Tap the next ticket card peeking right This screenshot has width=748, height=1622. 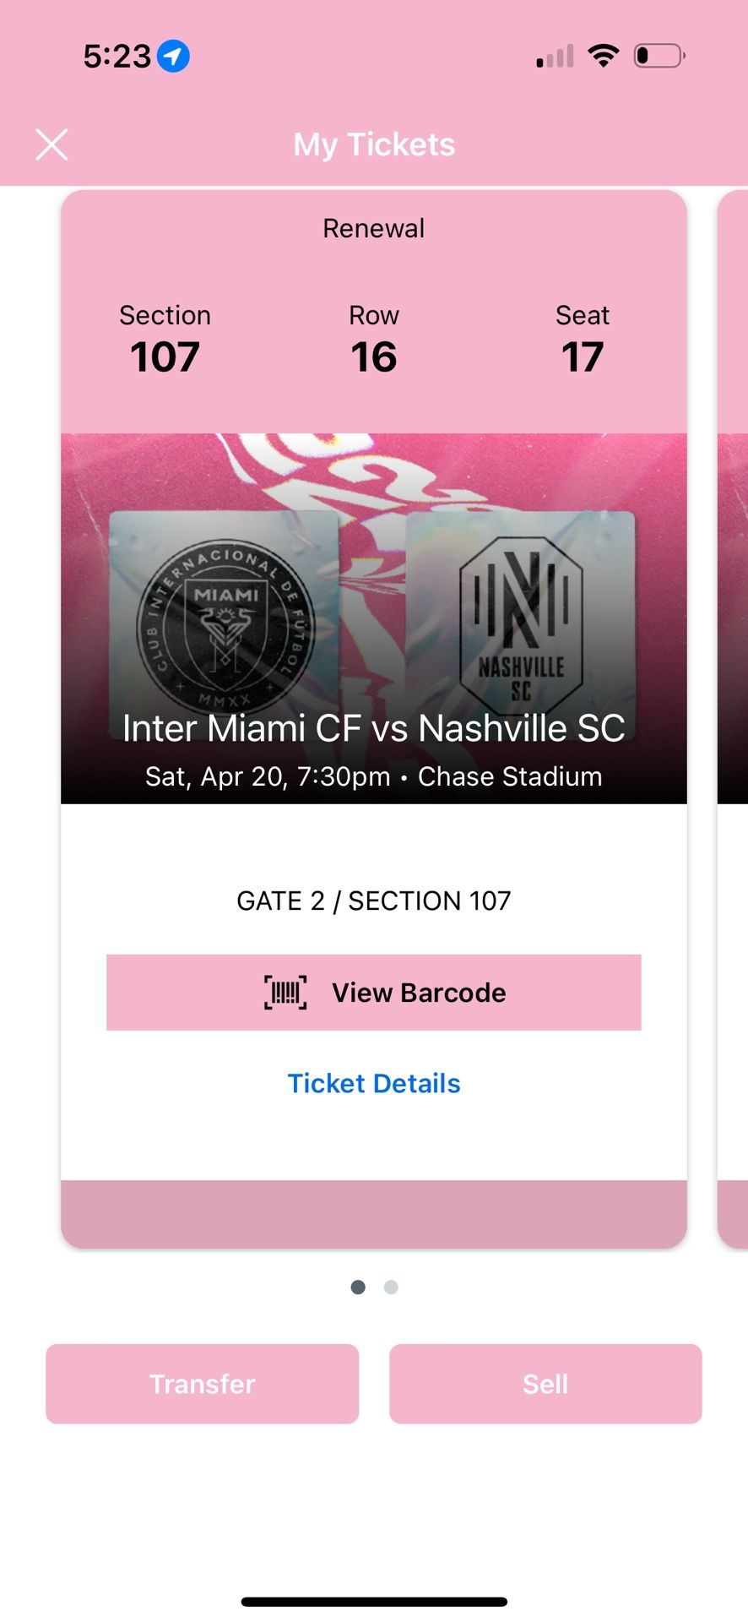733,718
